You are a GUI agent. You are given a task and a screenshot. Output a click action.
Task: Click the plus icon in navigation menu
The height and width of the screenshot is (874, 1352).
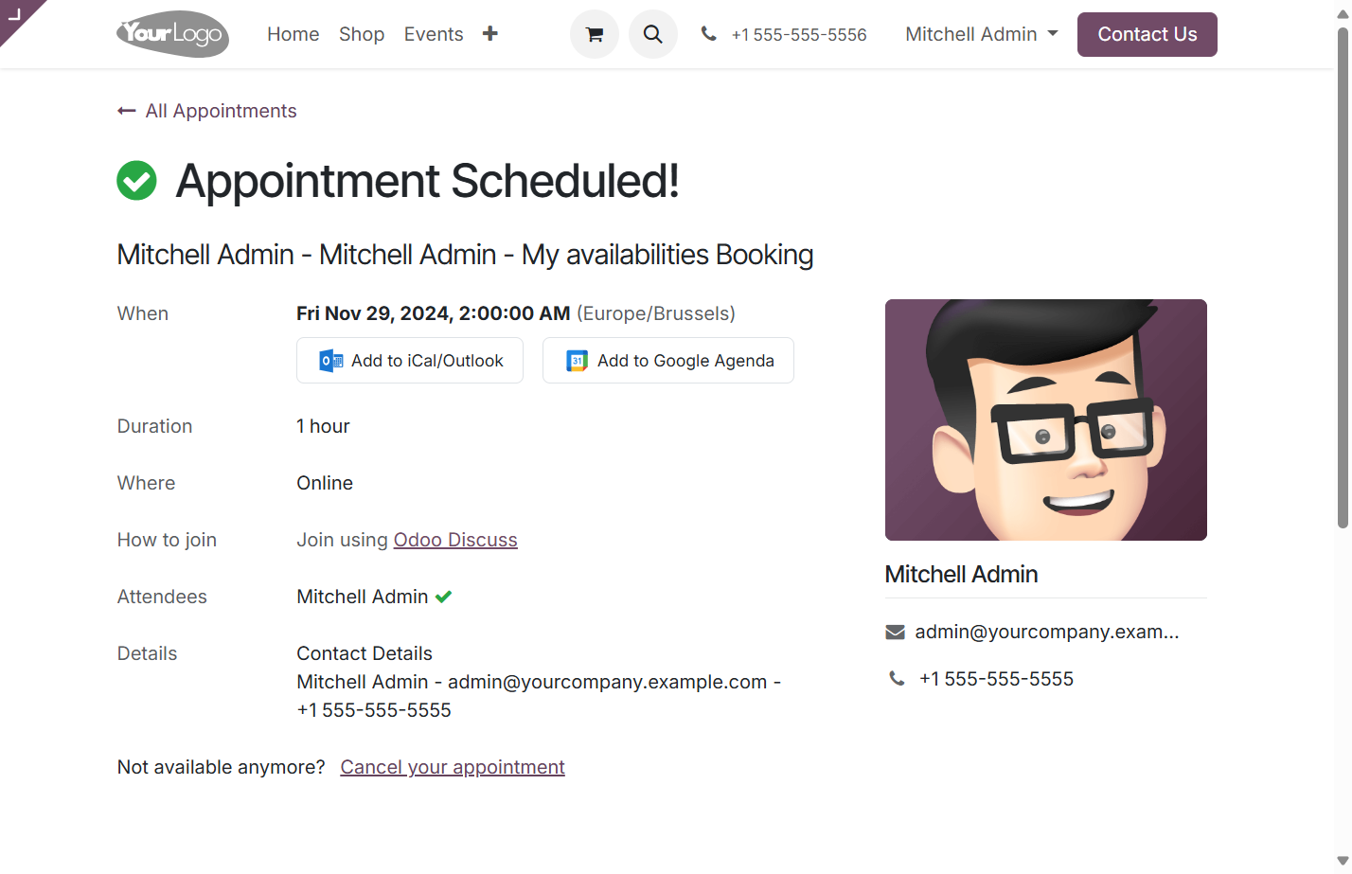[489, 34]
